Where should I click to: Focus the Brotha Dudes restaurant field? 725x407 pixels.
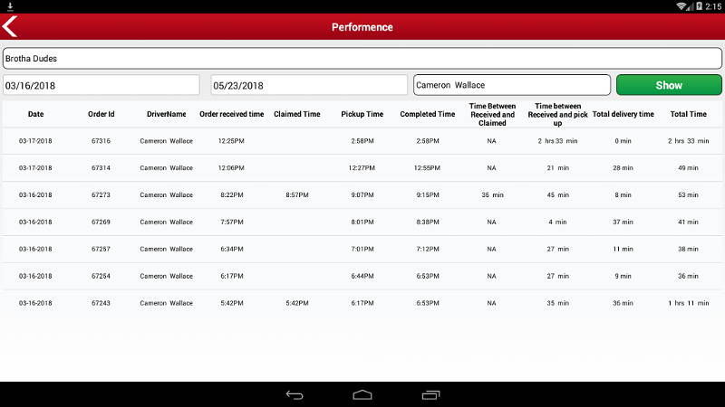click(362, 59)
